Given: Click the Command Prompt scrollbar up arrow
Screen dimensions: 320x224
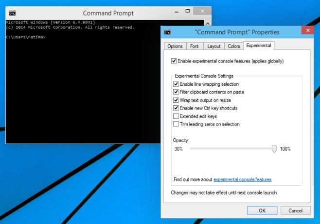Looking at the screenshot, I should coord(208,23).
